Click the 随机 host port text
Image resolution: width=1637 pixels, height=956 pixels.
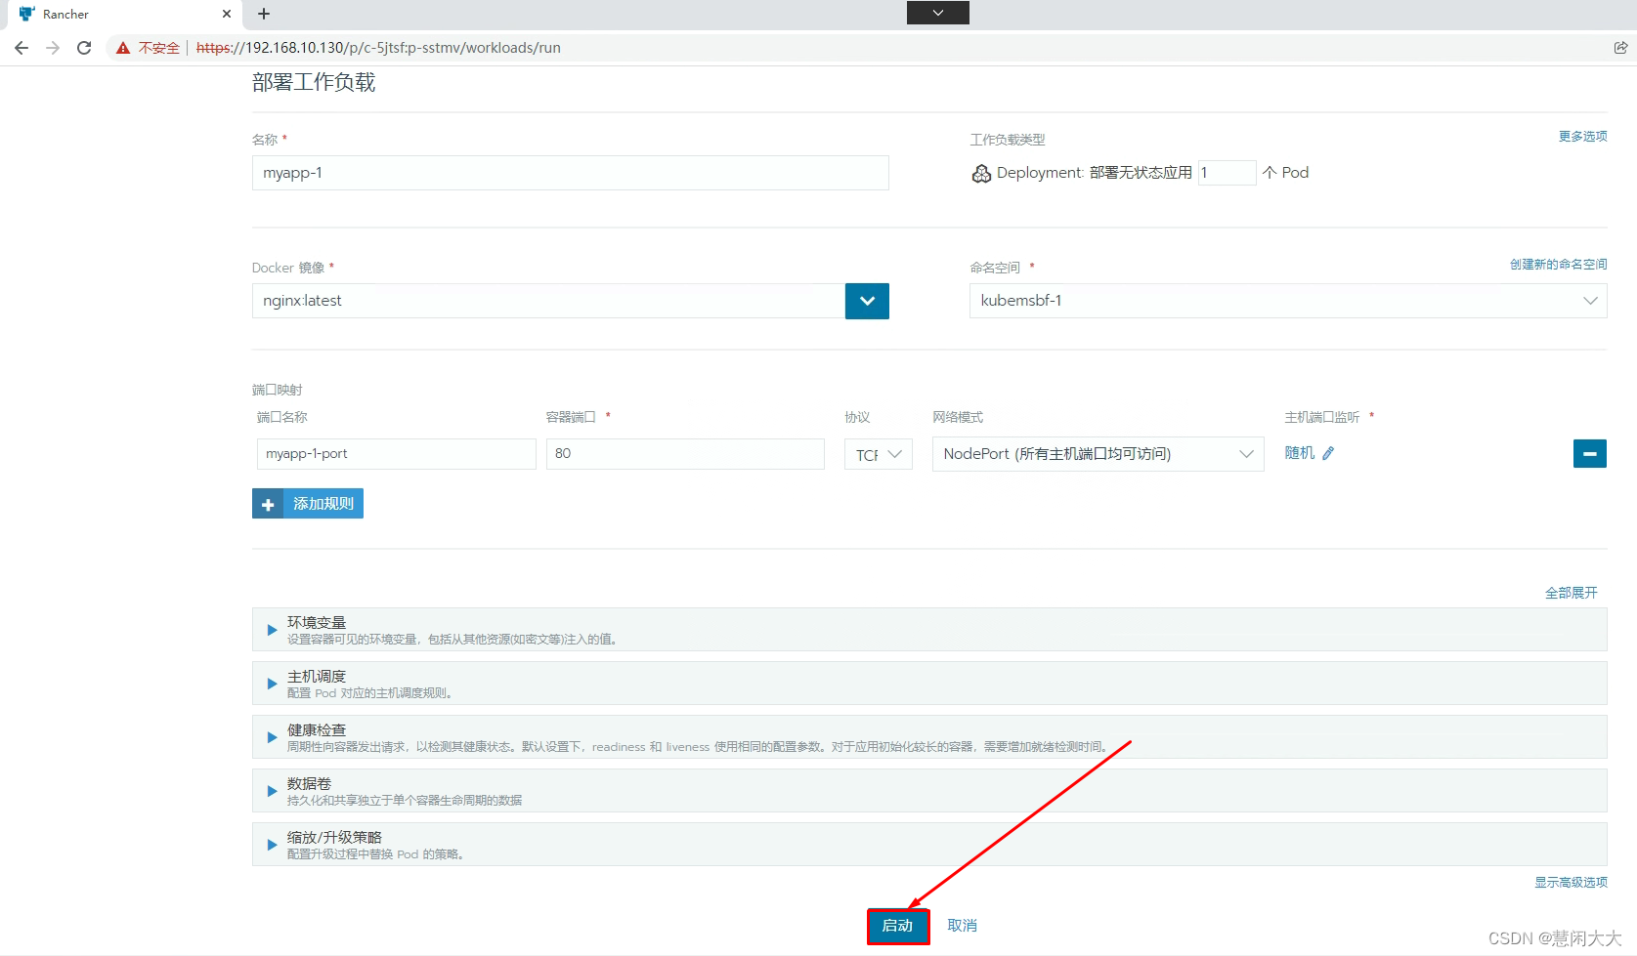tap(1299, 453)
